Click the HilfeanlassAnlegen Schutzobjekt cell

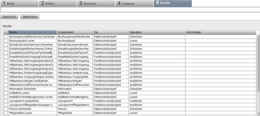(x=74, y=81)
